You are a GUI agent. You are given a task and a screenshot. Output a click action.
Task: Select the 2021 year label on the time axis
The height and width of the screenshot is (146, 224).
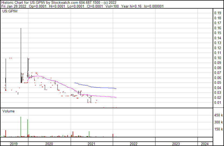(92, 144)
